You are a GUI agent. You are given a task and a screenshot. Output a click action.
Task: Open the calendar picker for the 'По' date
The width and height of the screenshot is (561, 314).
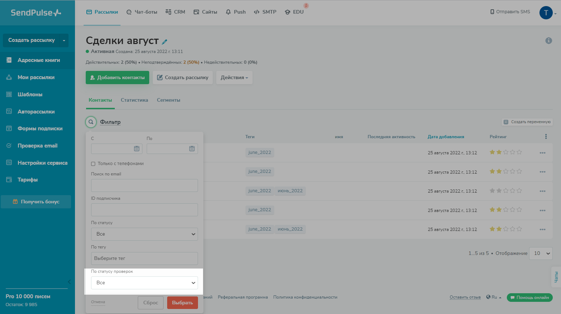[192, 149]
